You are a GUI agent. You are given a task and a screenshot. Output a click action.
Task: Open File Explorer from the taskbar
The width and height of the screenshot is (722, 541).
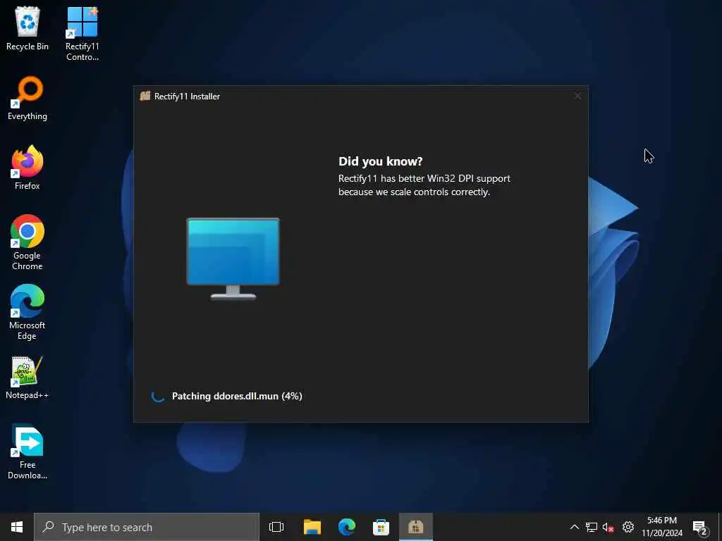pos(312,527)
